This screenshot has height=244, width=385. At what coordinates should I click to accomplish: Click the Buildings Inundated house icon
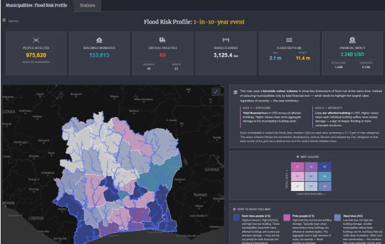tap(100, 40)
